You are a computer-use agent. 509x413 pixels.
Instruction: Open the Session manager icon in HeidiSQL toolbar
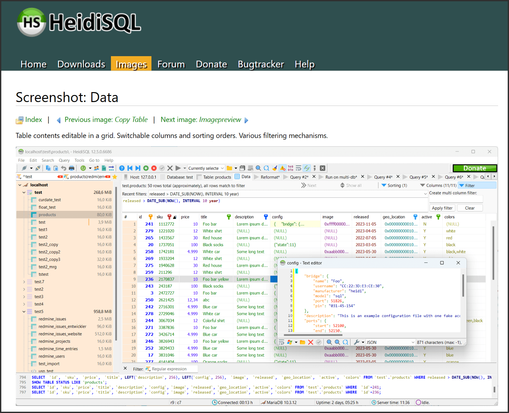point(24,168)
